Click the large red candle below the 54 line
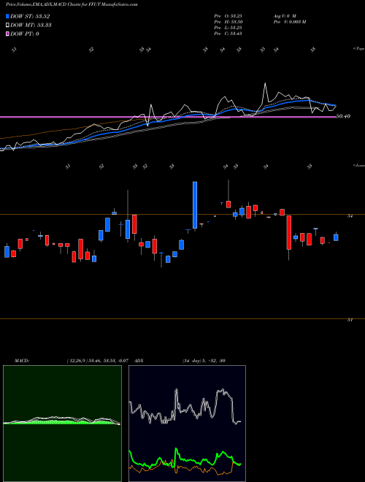365x482 pixels. click(x=289, y=232)
